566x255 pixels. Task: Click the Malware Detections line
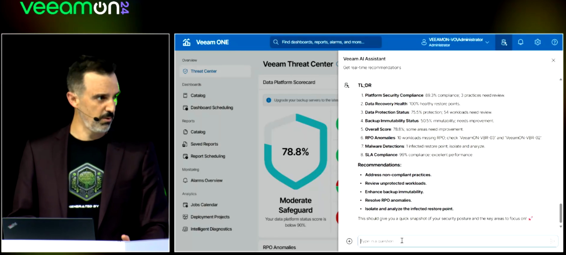tap(425, 146)
